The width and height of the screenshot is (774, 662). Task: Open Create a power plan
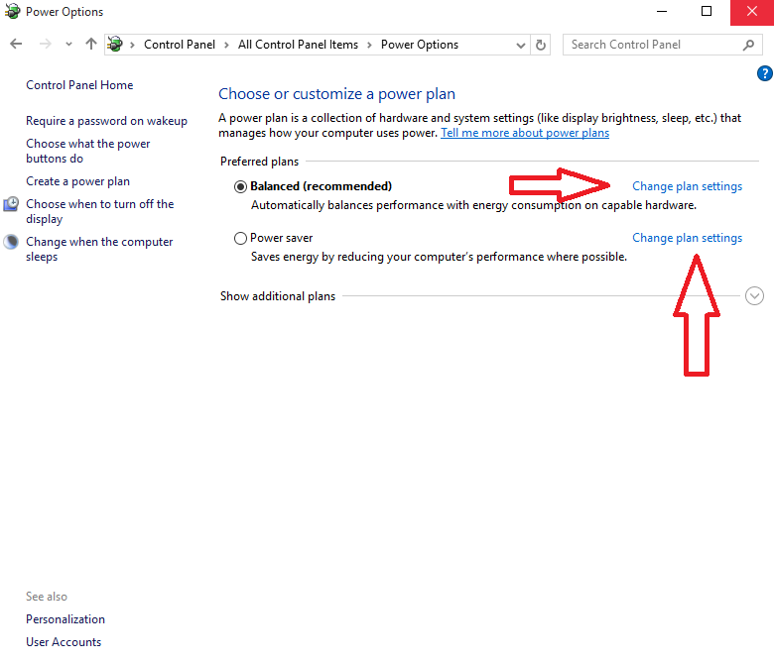(x=77, y=181)
